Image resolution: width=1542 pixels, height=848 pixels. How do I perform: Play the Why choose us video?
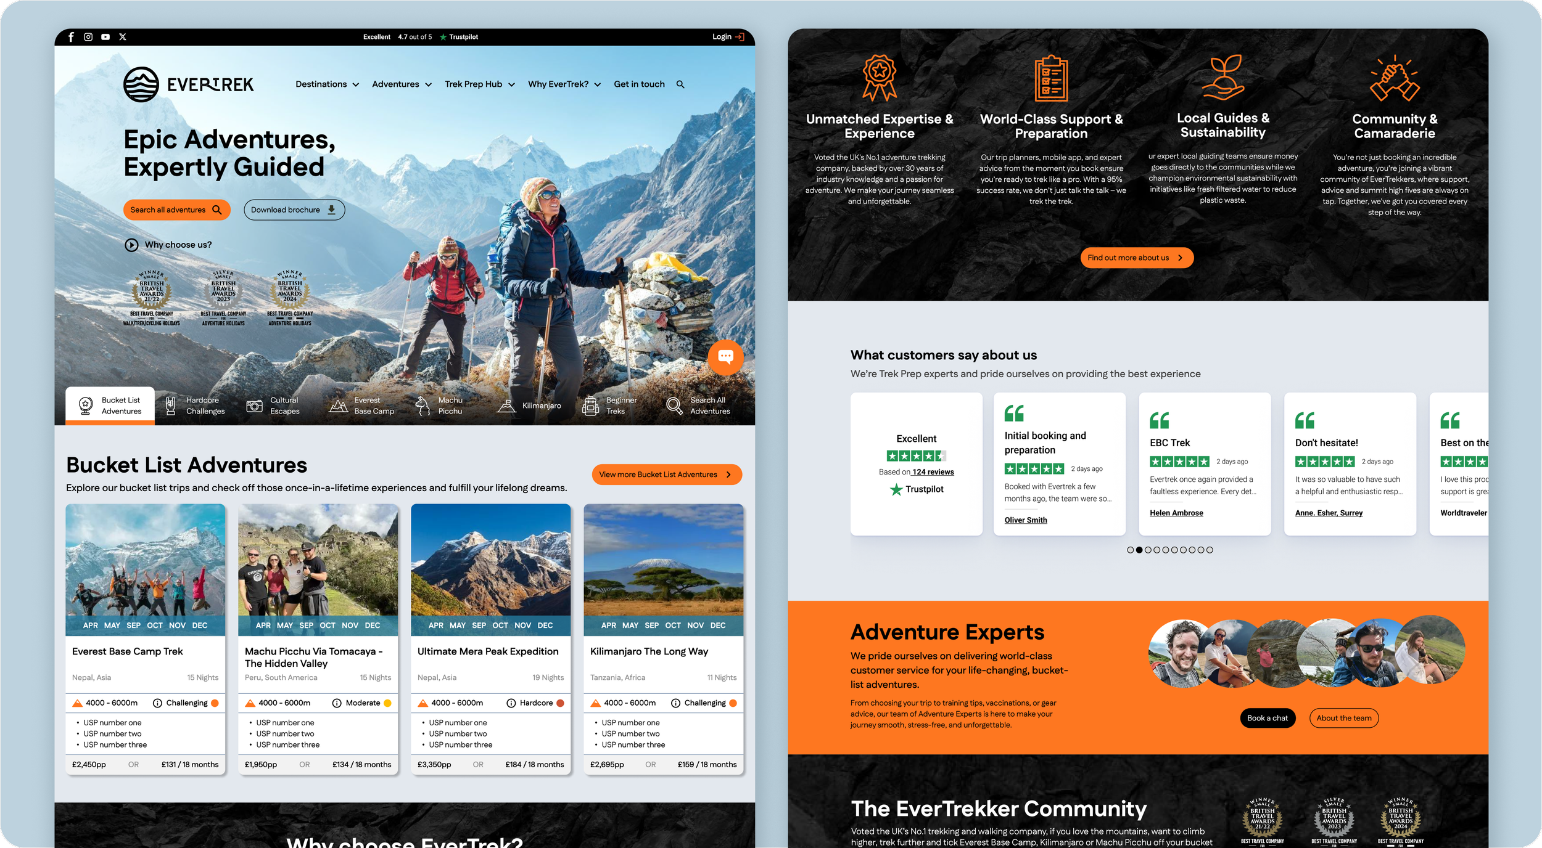[131, 245]
